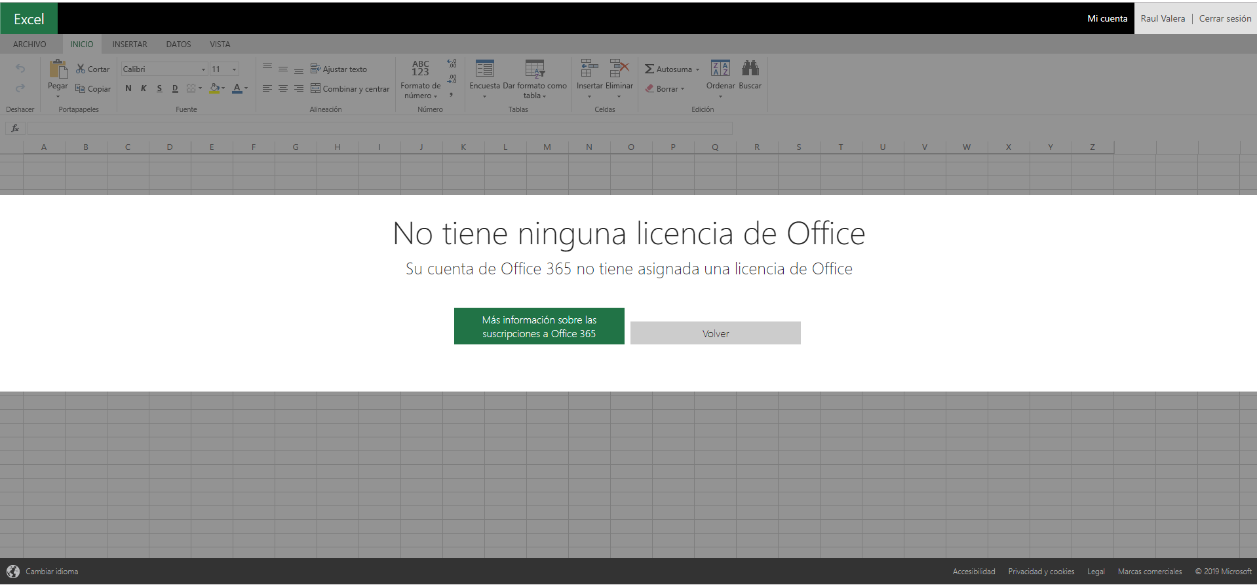This screenshot has width=1257, height=586.
Task: Align text to top
Action: tap(267, 67)
